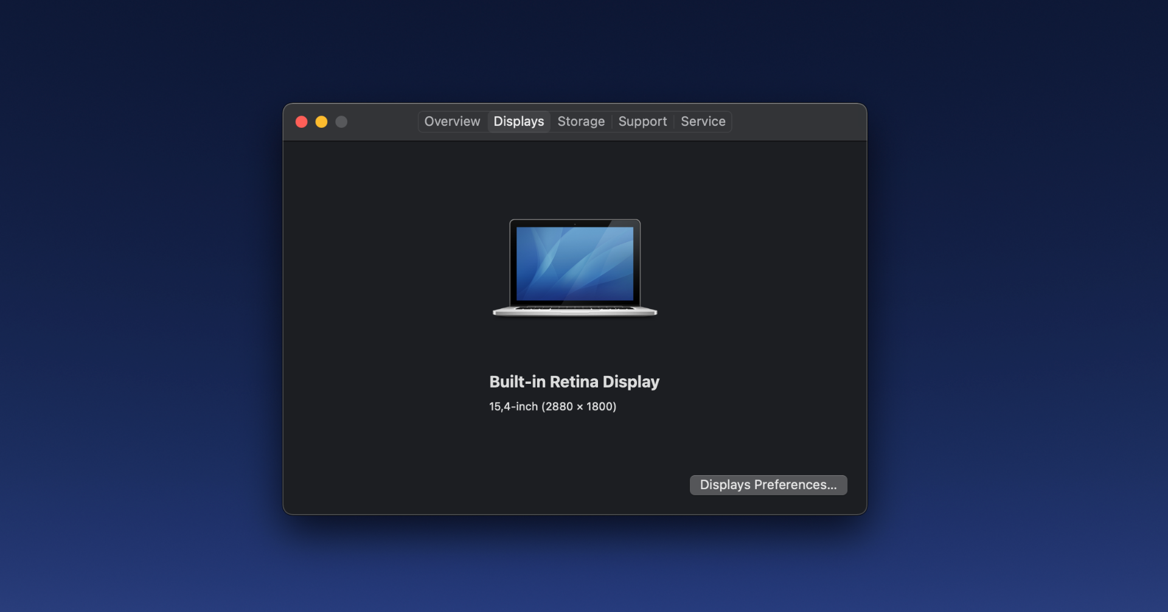Image resolution: width=1168 pixels, height=612 pixels.
Task: Select the Displays tab
Action: pyautogui.click(x=519, y=122)
